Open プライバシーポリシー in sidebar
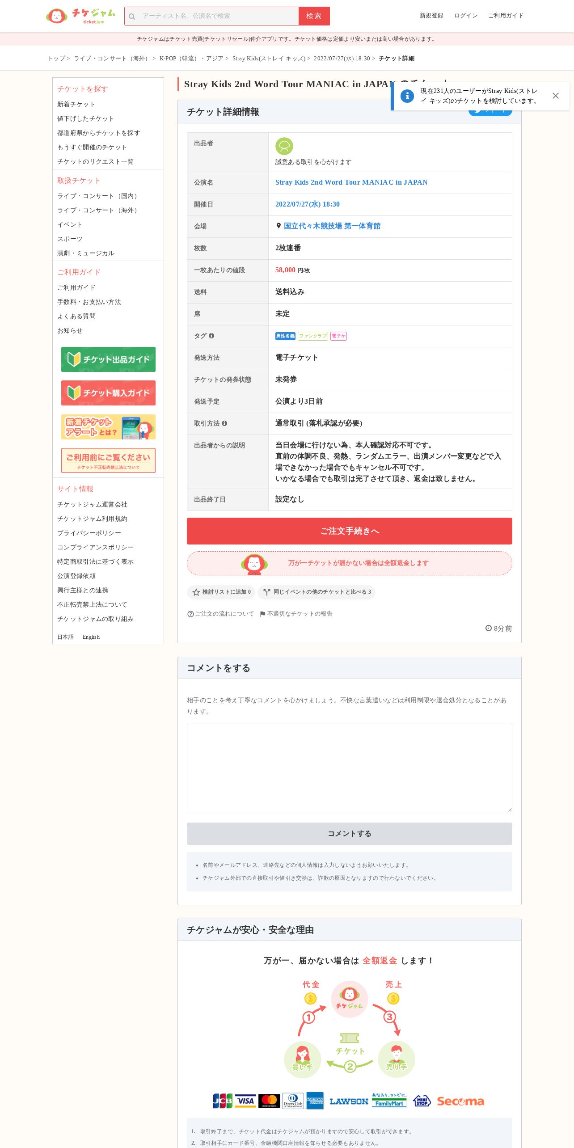The image size is (574, 1148). (89, 533)
